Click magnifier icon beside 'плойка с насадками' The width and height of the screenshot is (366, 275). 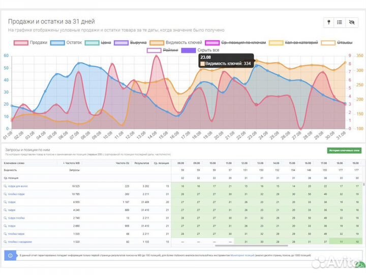(x=6, y=241)
